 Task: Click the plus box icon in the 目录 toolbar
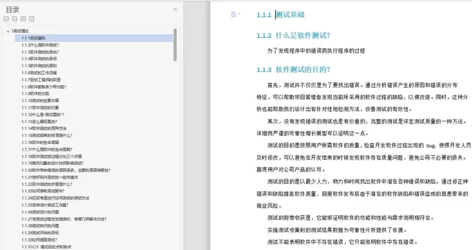tap(23, 19)
